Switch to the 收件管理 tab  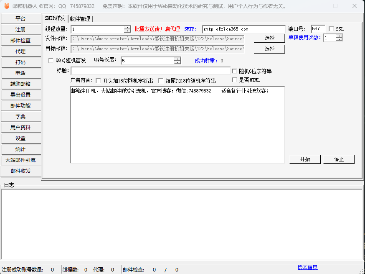(80, 19)
